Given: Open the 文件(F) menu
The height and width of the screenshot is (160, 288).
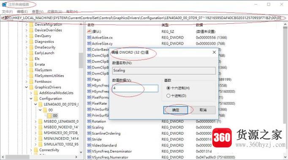Looking at the screenshot, I should (7, 11).
